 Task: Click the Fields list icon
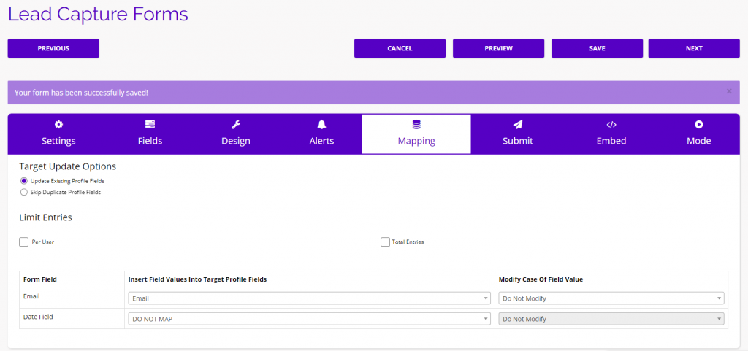(x=150, y=125)
